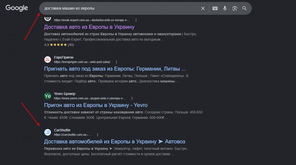
Task: Click the 'CarShuttle' site name
Action: (62, 130)
